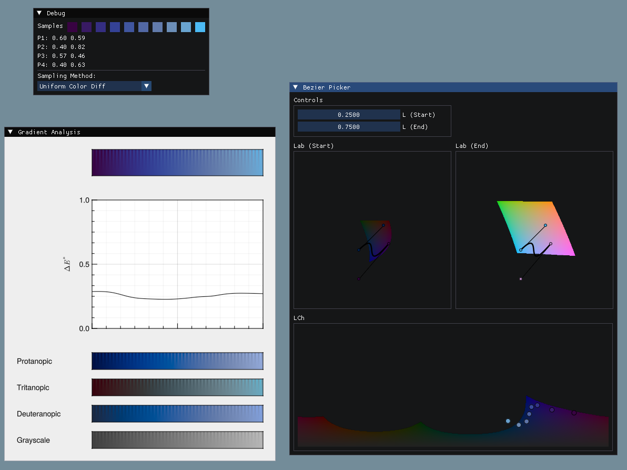Image resolution: width=627 pixels, height=470 pixels.
Task: Click the light blue leftmost dot in LCh plot
Action: coord(508,421)
